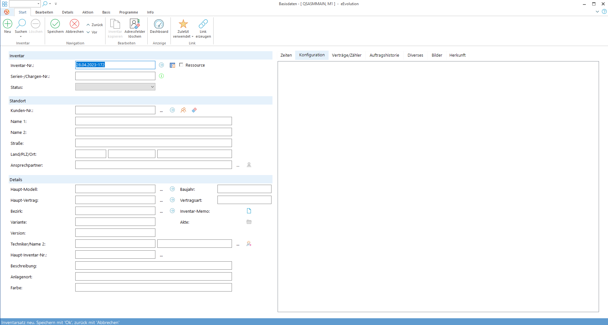Click the eEvolution application logo button

[7, 12]
